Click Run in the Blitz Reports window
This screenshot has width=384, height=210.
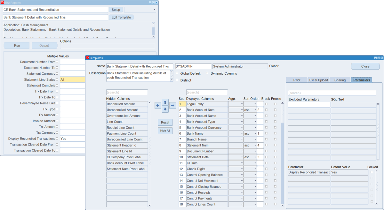point(17,46)
